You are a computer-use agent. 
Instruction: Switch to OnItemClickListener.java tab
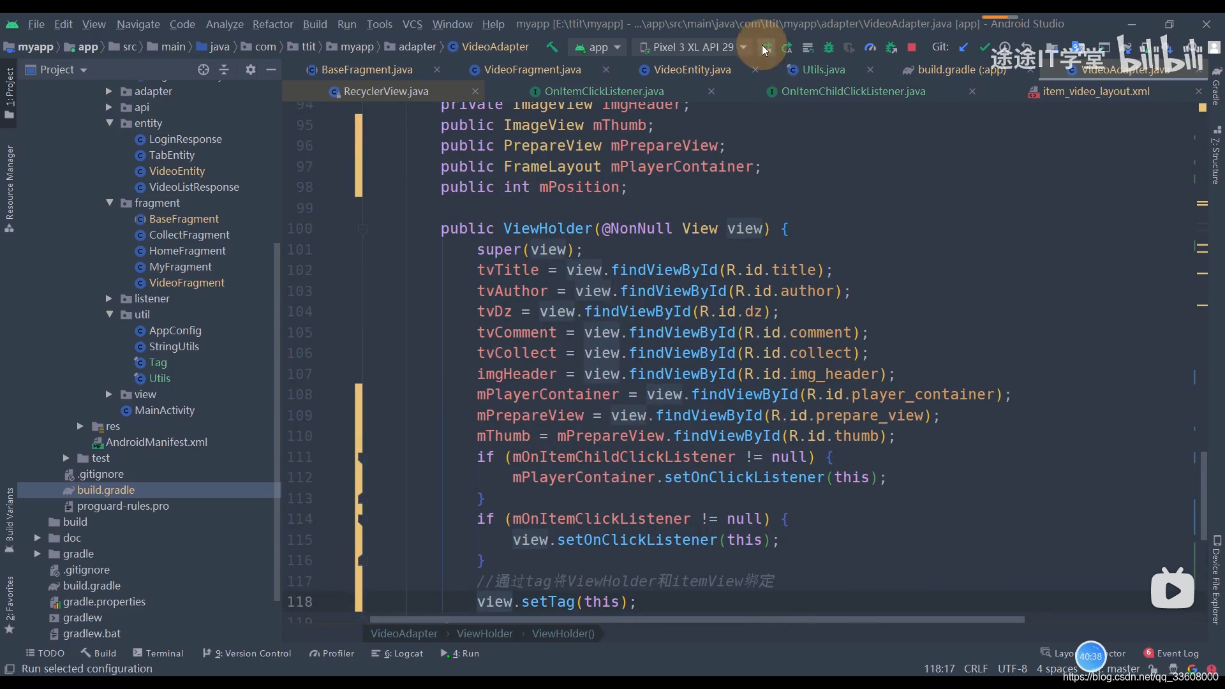(604, 91)
